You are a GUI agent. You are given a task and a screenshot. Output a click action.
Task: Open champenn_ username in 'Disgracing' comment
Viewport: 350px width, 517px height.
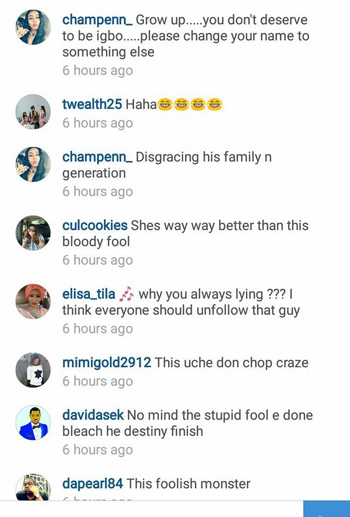click(97, 157)
